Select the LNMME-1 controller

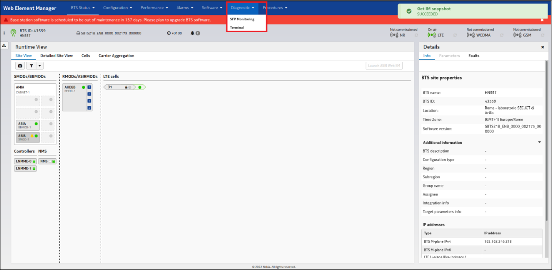[26, 169]
